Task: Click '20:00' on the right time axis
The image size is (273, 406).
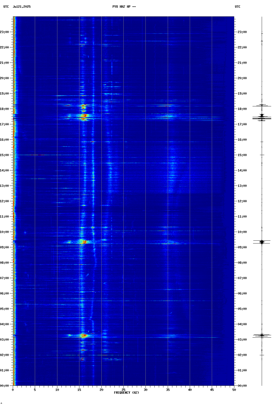Action: pos(242,78)
